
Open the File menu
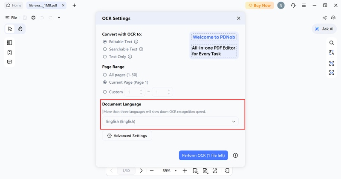pyautogui.click(x=12, y=18)
